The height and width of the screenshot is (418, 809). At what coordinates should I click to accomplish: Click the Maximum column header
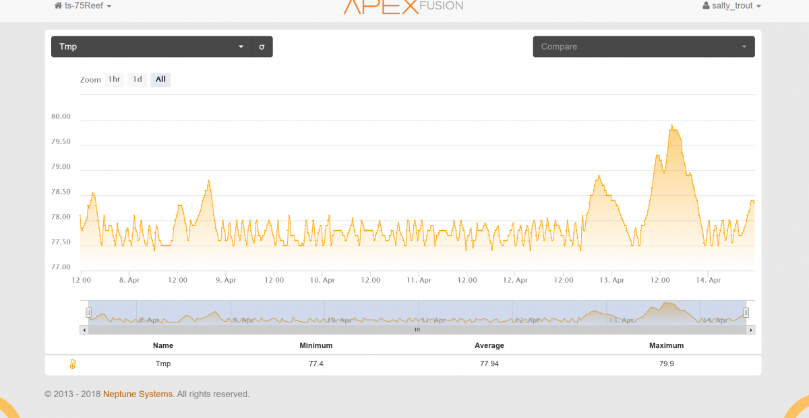(666, 345)
